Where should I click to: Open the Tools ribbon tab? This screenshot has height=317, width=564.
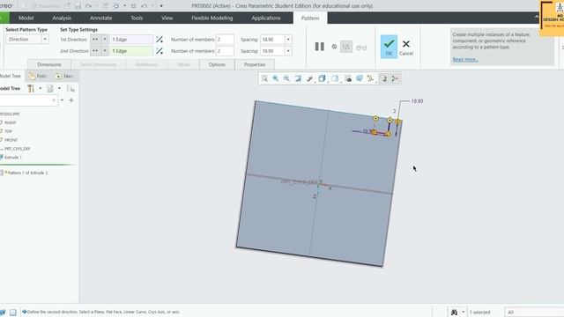pos(137,18)
